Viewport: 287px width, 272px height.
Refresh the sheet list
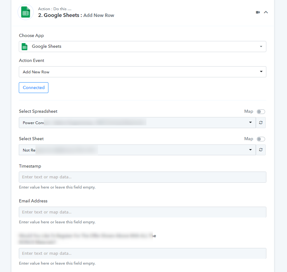tap(261, 150)
